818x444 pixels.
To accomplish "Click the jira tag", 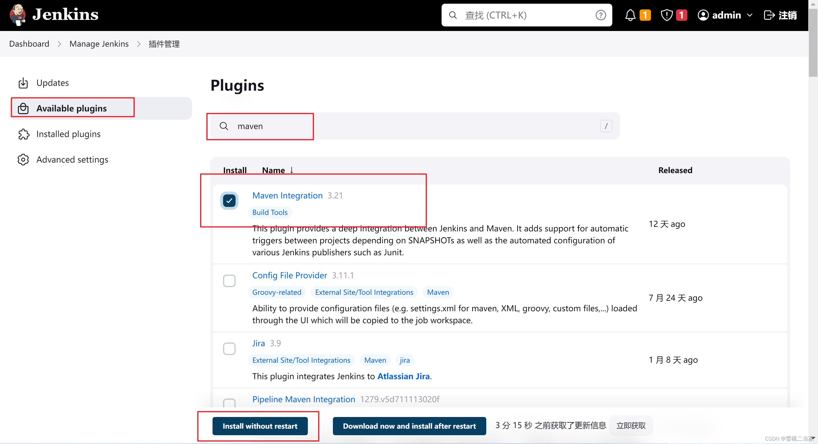I will (x=405, y=360).
